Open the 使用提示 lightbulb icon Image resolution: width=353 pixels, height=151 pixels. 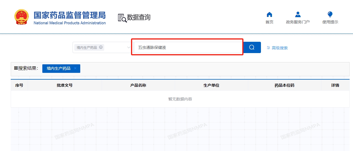(x=330, y=14)
